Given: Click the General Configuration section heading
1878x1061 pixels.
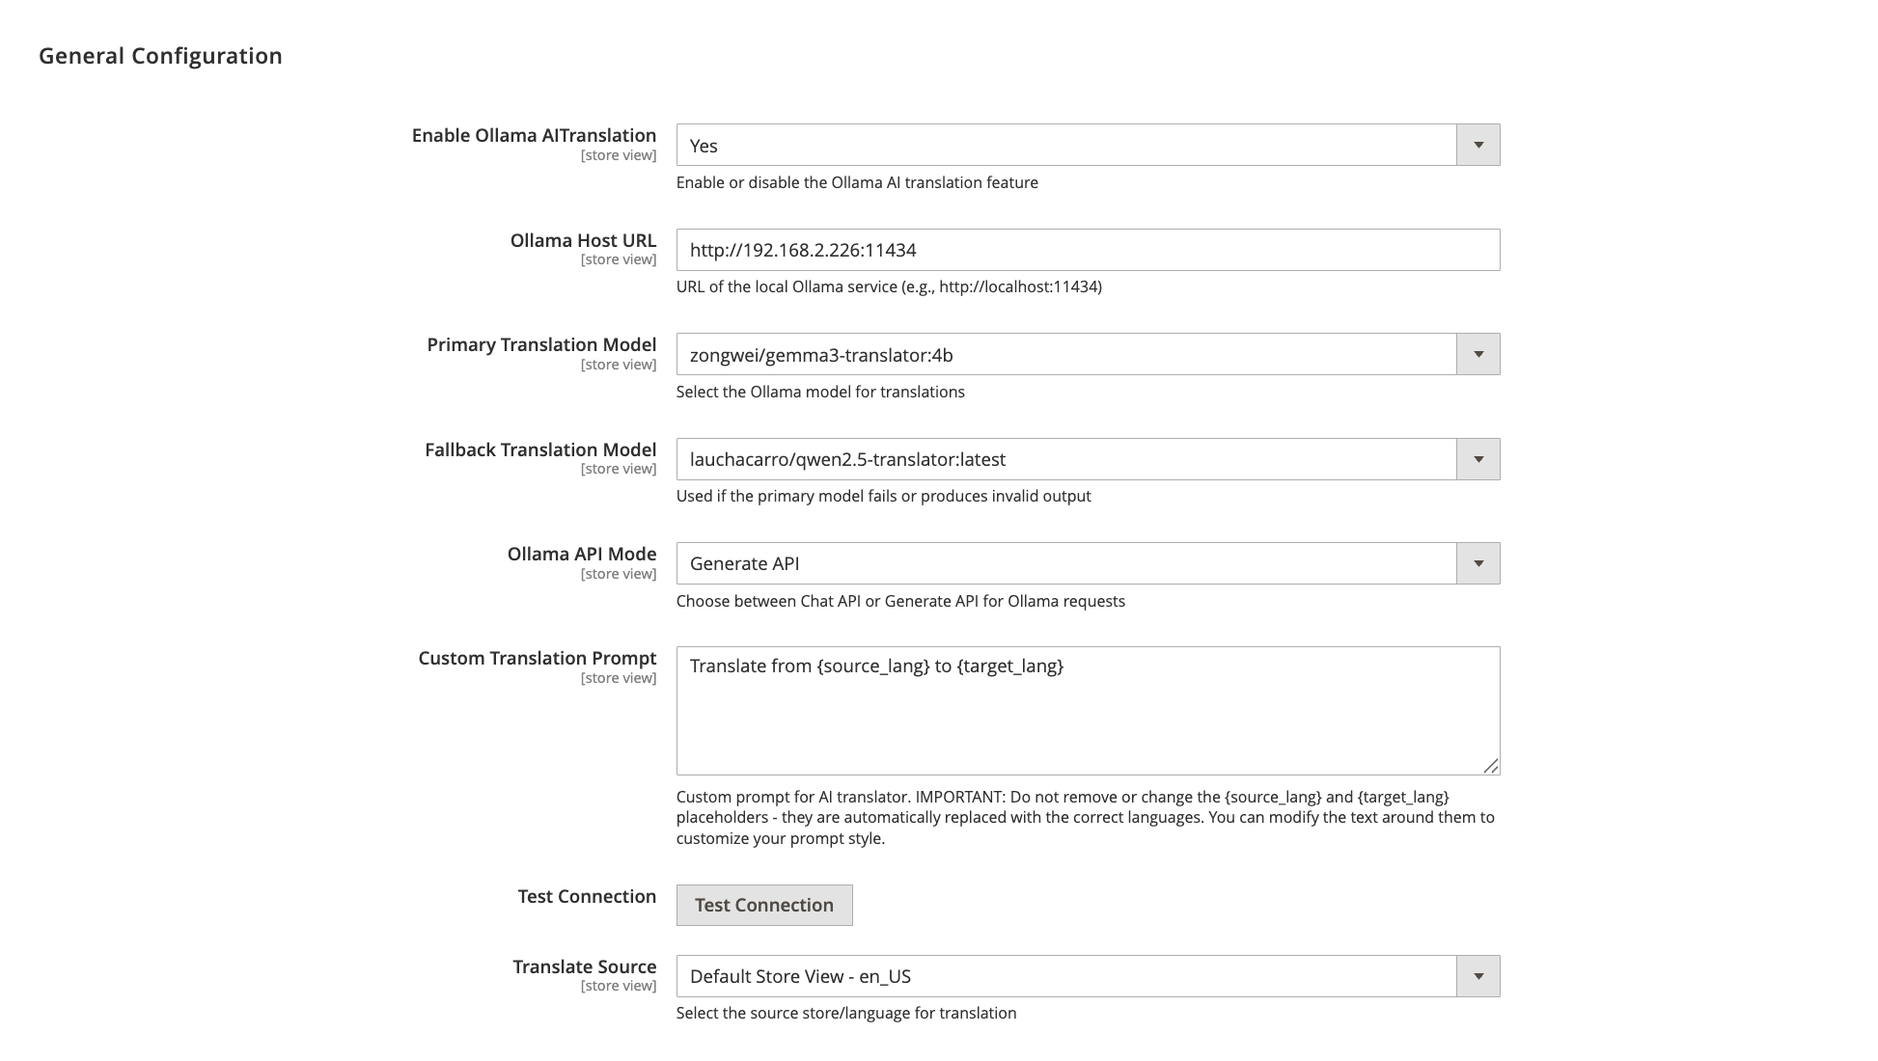Looking at the screenshot, I should (x=160, y=56).
